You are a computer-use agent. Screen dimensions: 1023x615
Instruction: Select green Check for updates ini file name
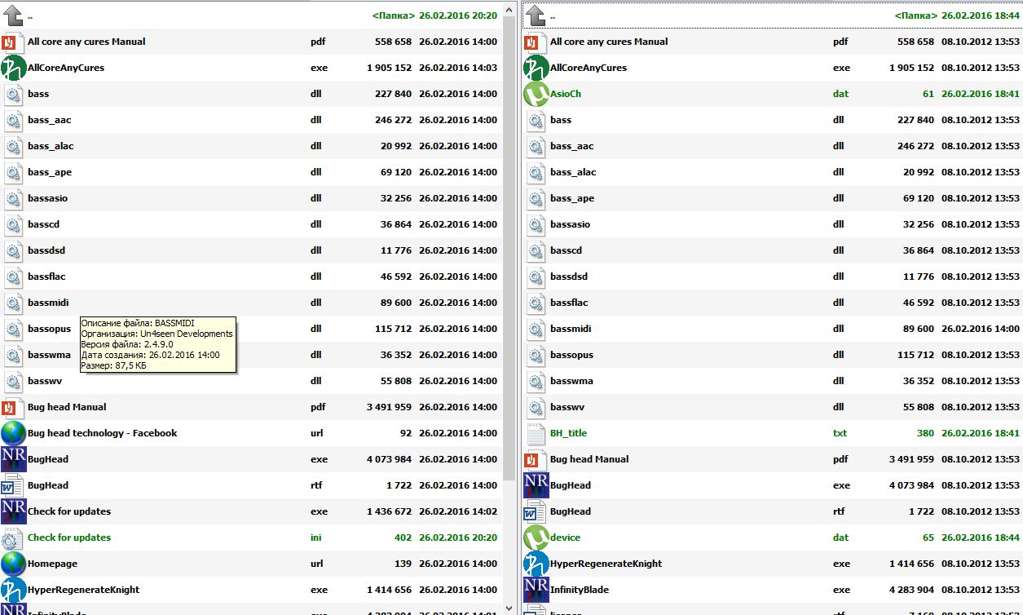[69, 538]
